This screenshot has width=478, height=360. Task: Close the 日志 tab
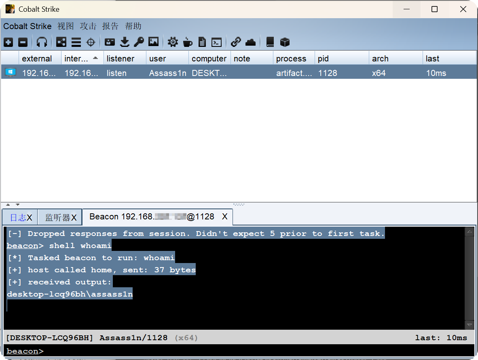click(29, 217)
